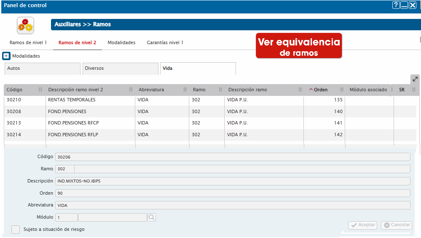Click the table expand arrows icon

[x=415, y=79]
